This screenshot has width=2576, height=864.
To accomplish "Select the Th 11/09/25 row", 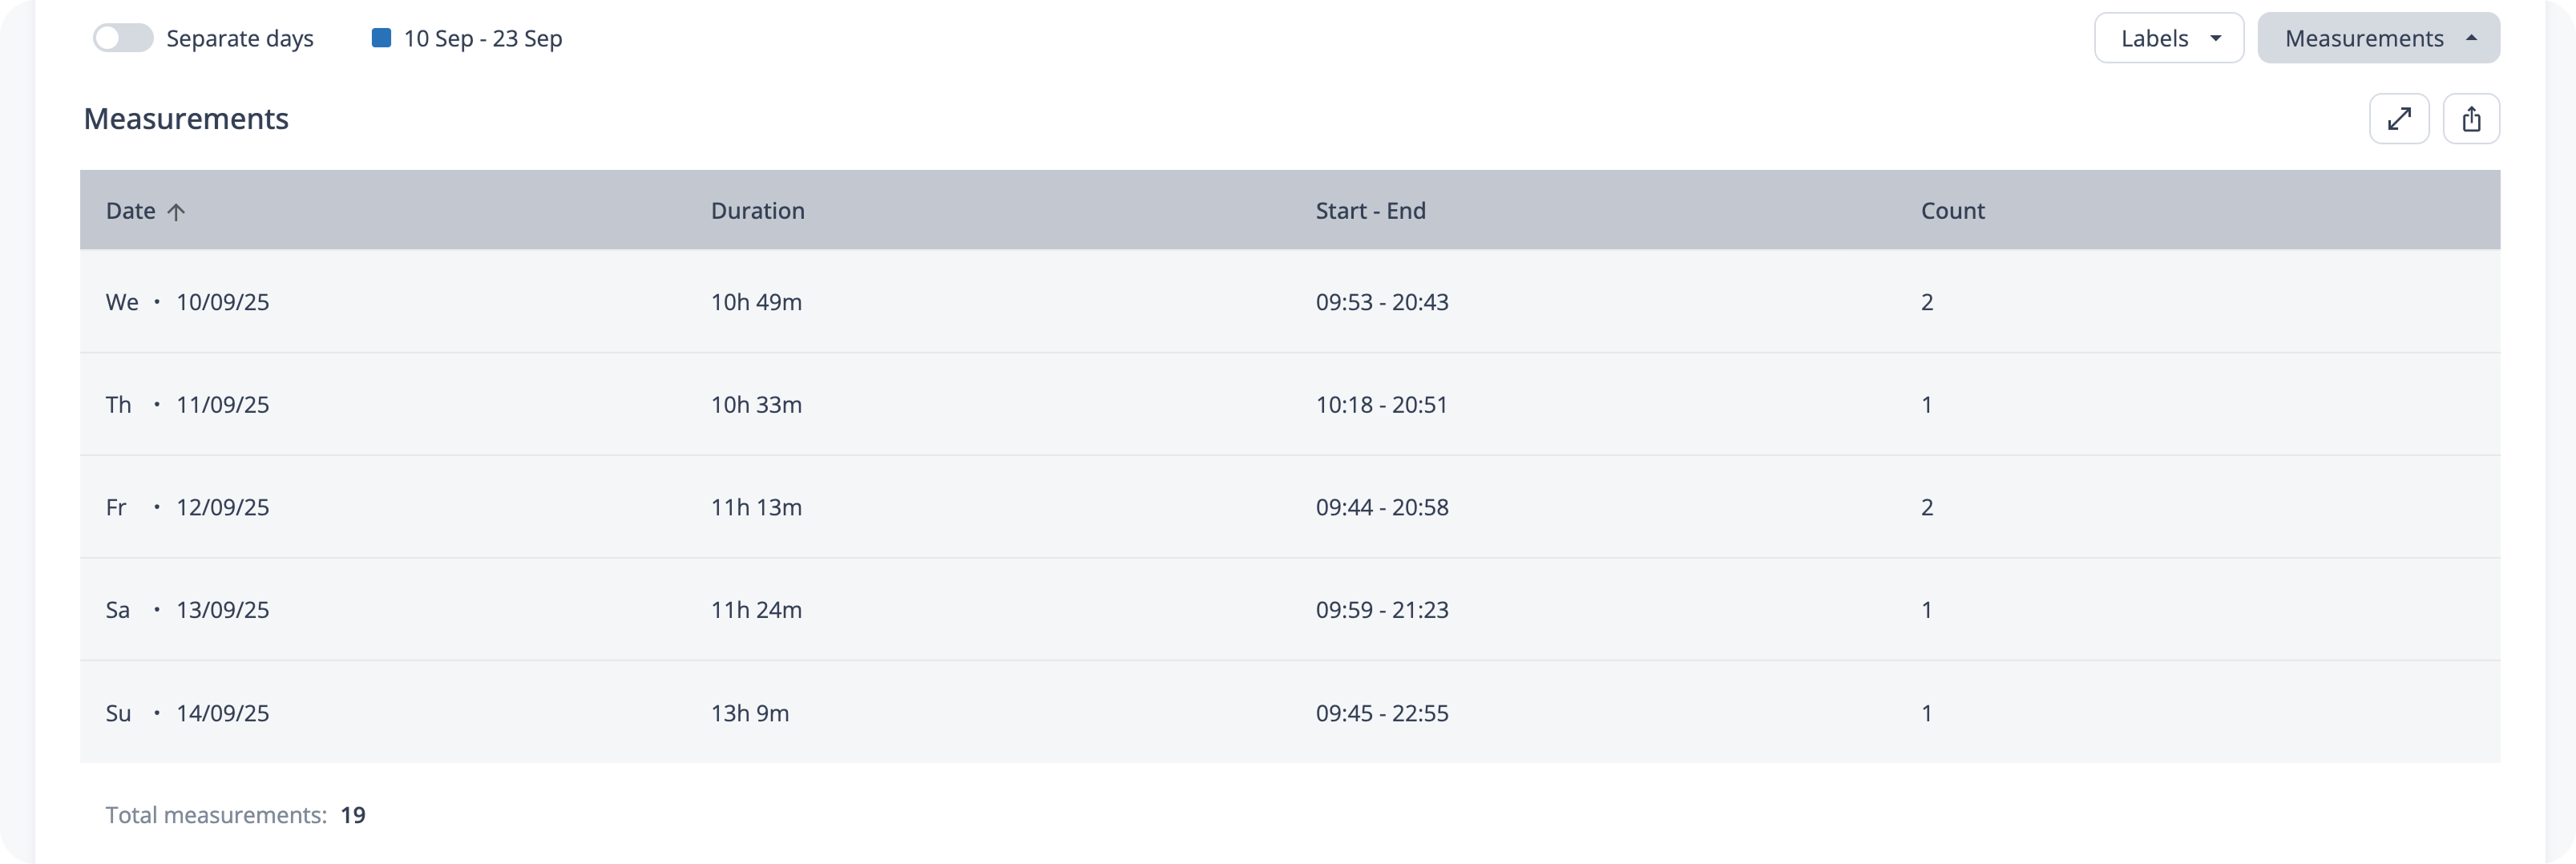I will [187, 405].
